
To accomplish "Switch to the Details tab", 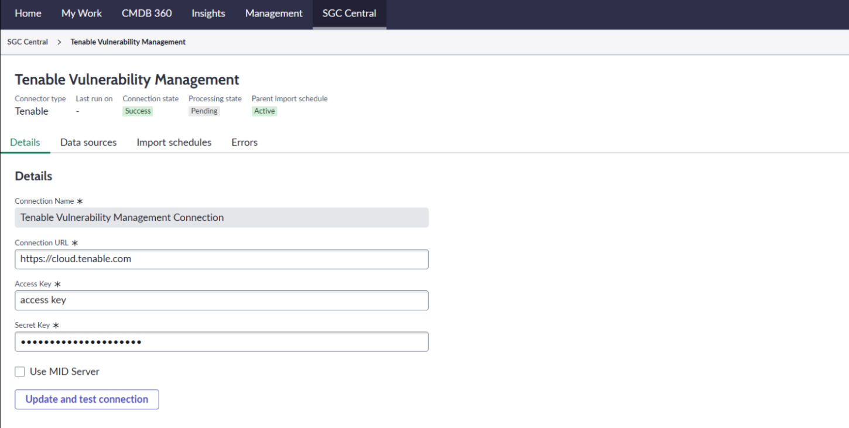I will click(x=25, y=142).
